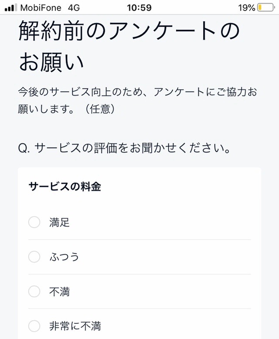
Task: Tap the low battery icon
Action: tap(266, 8)
